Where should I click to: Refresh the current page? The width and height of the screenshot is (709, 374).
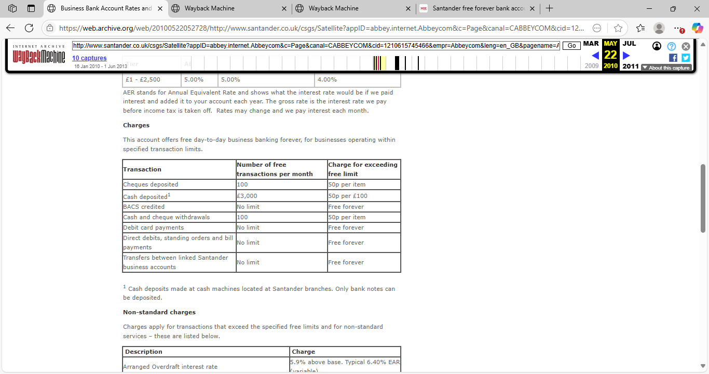point(29,28)
